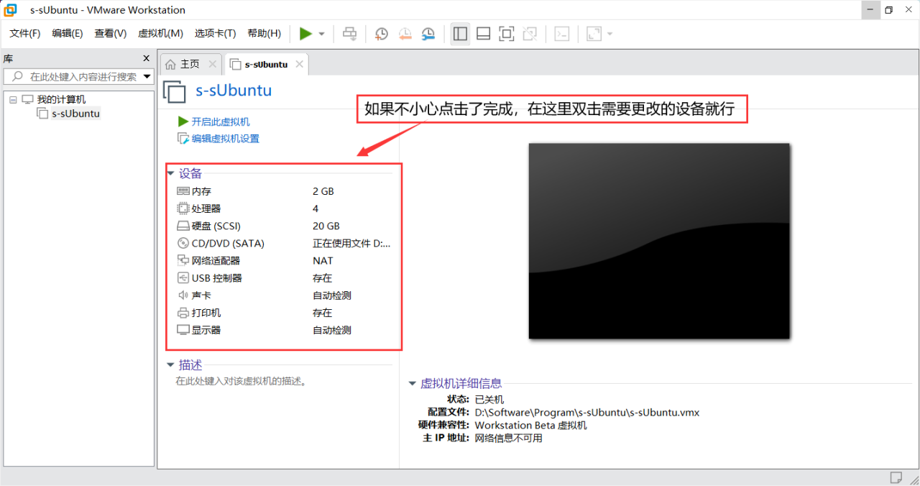Collapse the 设备 section
This screenshot has height=486, width=920.
[170, 173]
